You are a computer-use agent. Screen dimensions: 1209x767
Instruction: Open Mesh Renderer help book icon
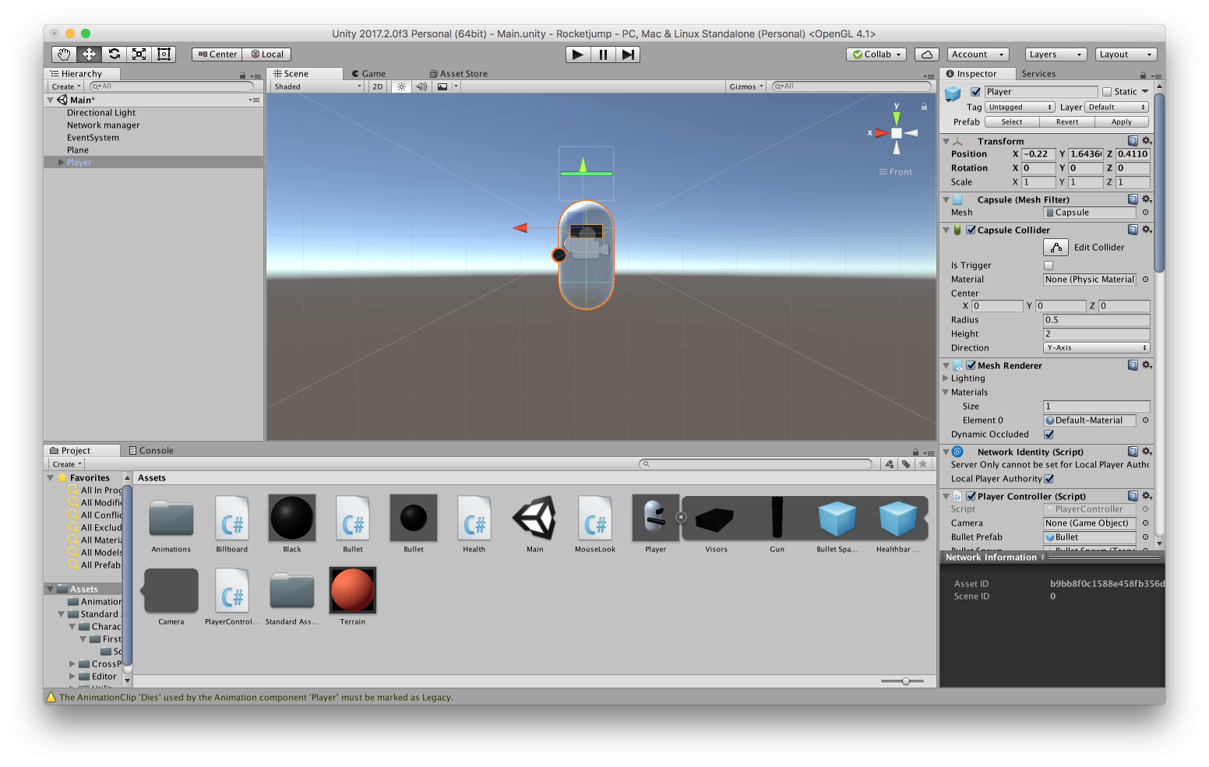click(1133, 365)
